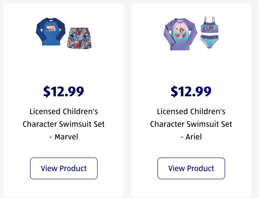This screenshot has width=259, height=198.
Task: Open the Marvel swimsuit set product image
Action: point(64,33)
